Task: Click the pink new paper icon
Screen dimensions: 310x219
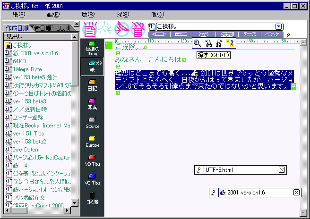Action: tap(90, 29)
